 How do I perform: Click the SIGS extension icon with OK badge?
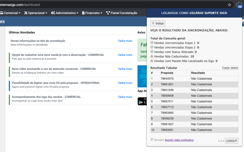point(239,5)
